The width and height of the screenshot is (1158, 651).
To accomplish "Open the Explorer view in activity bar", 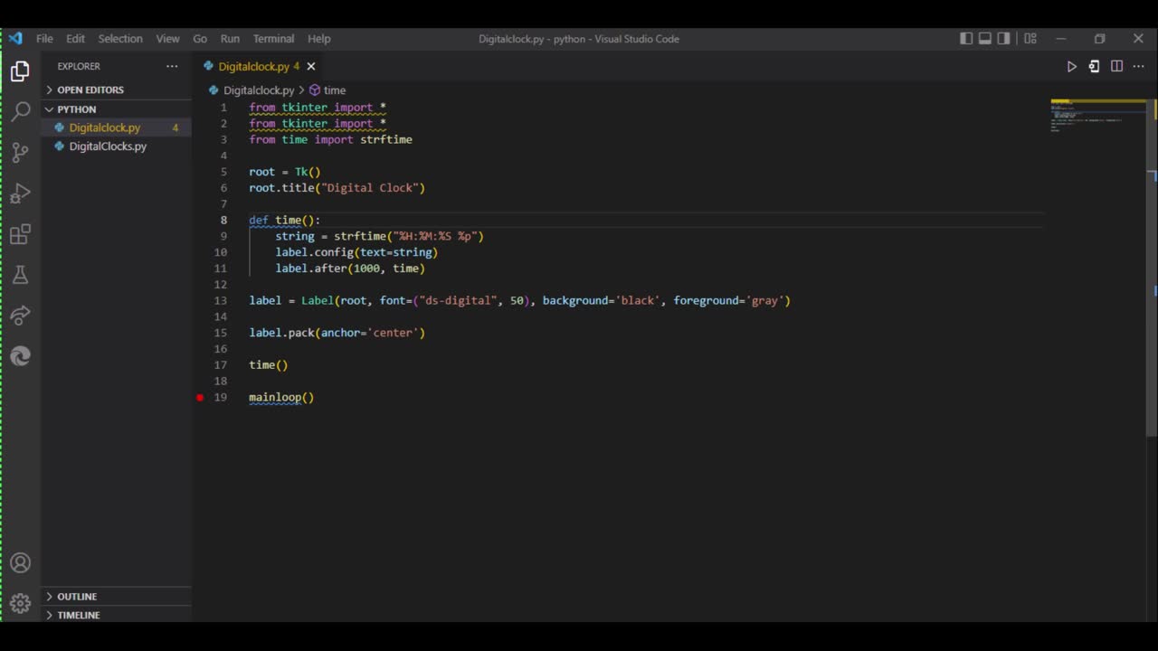I will 20,71.
